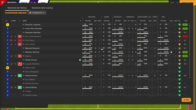Sort by the TEMPO column header
Screen dimensions: 196x110
click(x=13, y=21)
